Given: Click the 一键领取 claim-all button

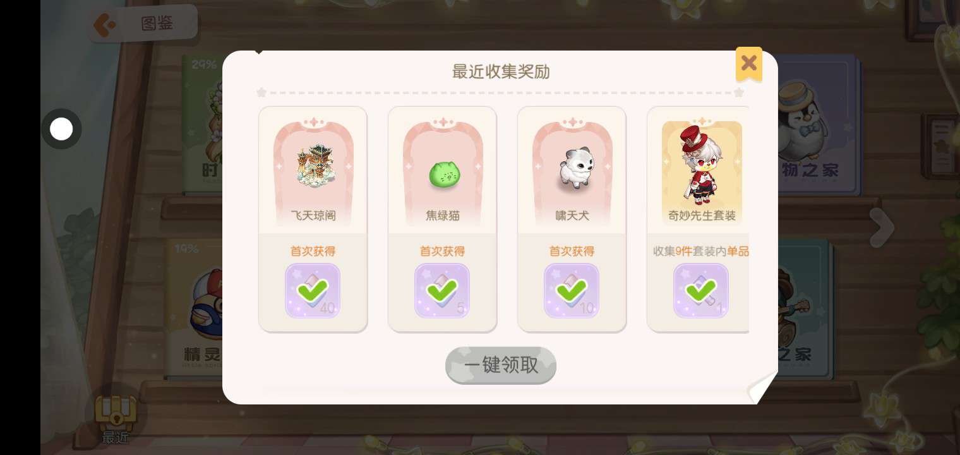Looking at the screenshot, I should pos(501,365).
